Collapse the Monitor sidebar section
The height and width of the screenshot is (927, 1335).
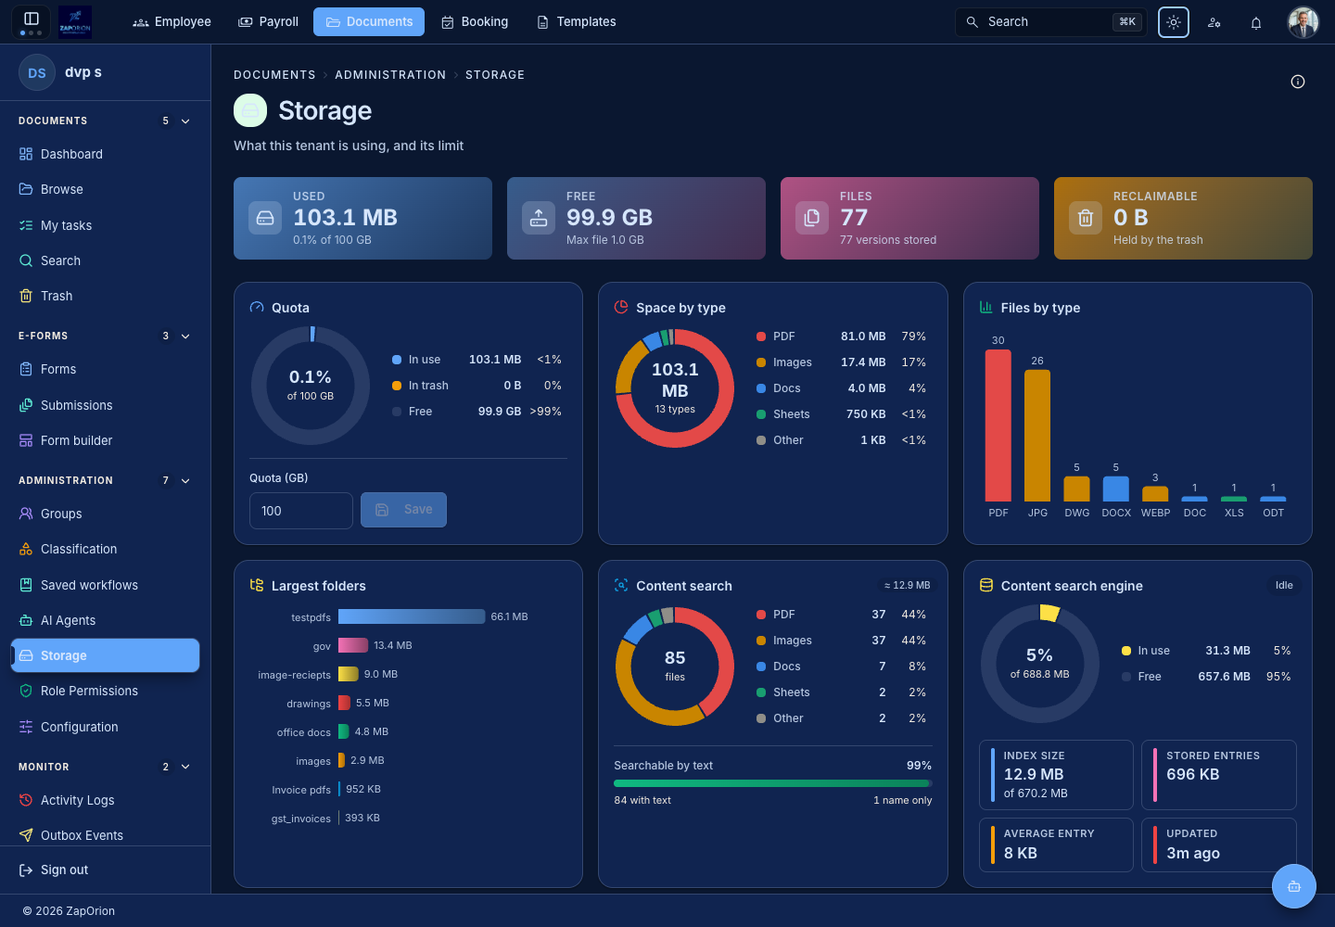click(x=185, y=767)
